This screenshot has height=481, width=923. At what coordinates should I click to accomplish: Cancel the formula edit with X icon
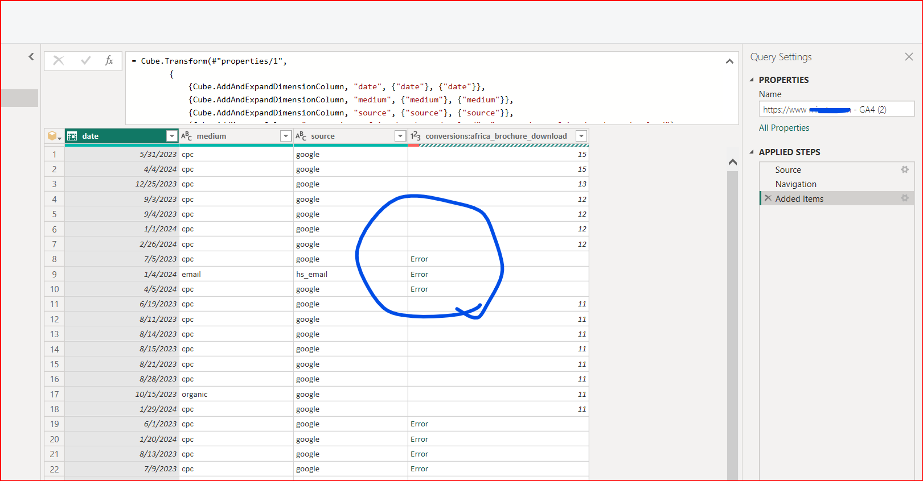point(59,60)
